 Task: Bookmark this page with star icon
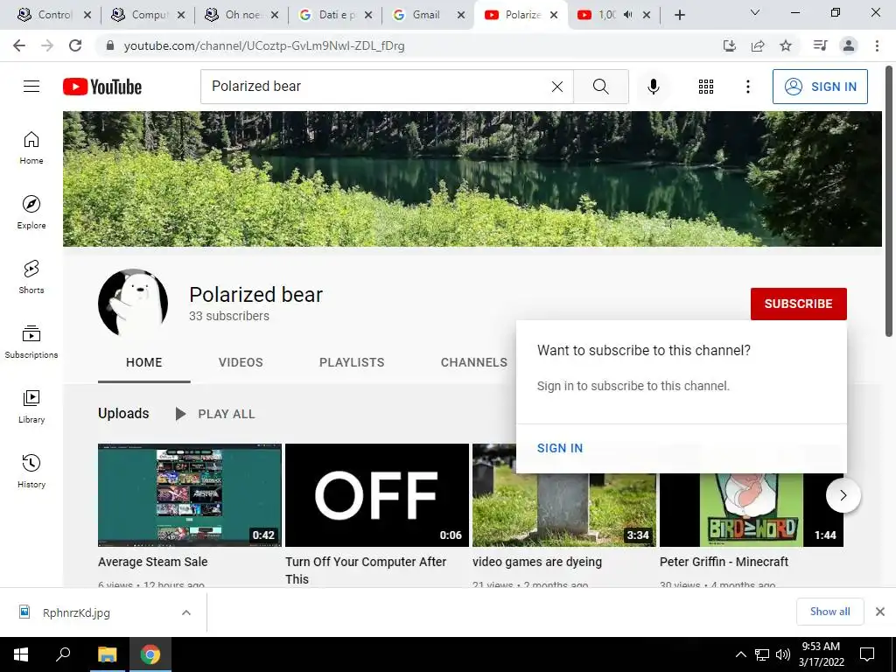point(786,45)
